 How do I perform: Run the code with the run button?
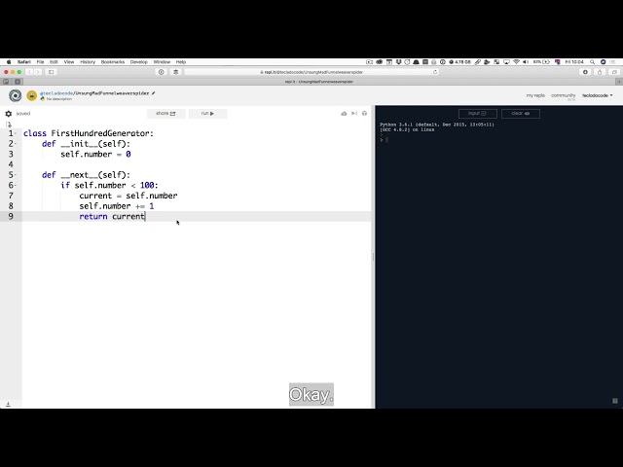pyautogui.click(x=207, y=114)
